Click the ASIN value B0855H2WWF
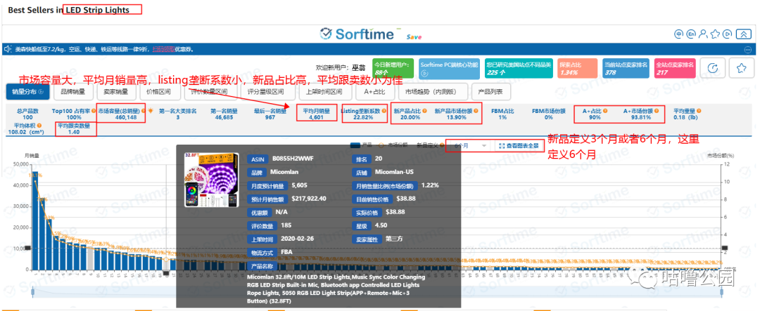760x311 pixels. (291, 158)
